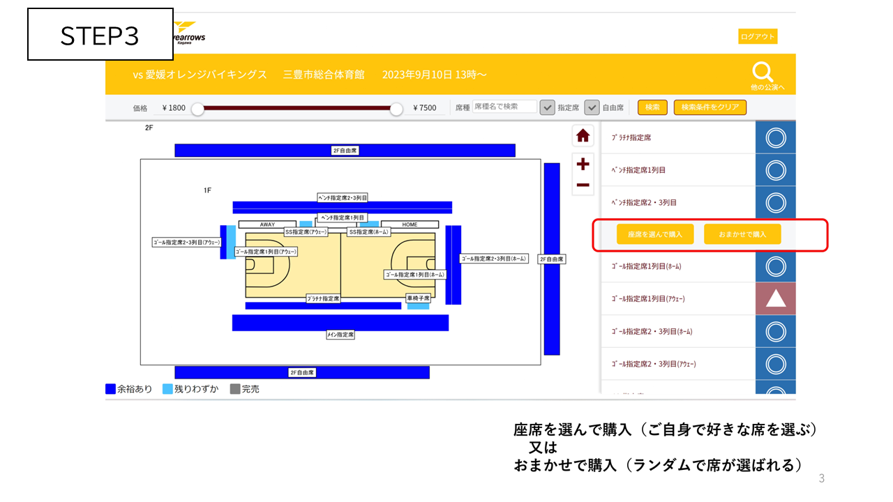Zoom out the seat map with the minus icon
The height and width of the screenshot is (502, 893).
583,185
